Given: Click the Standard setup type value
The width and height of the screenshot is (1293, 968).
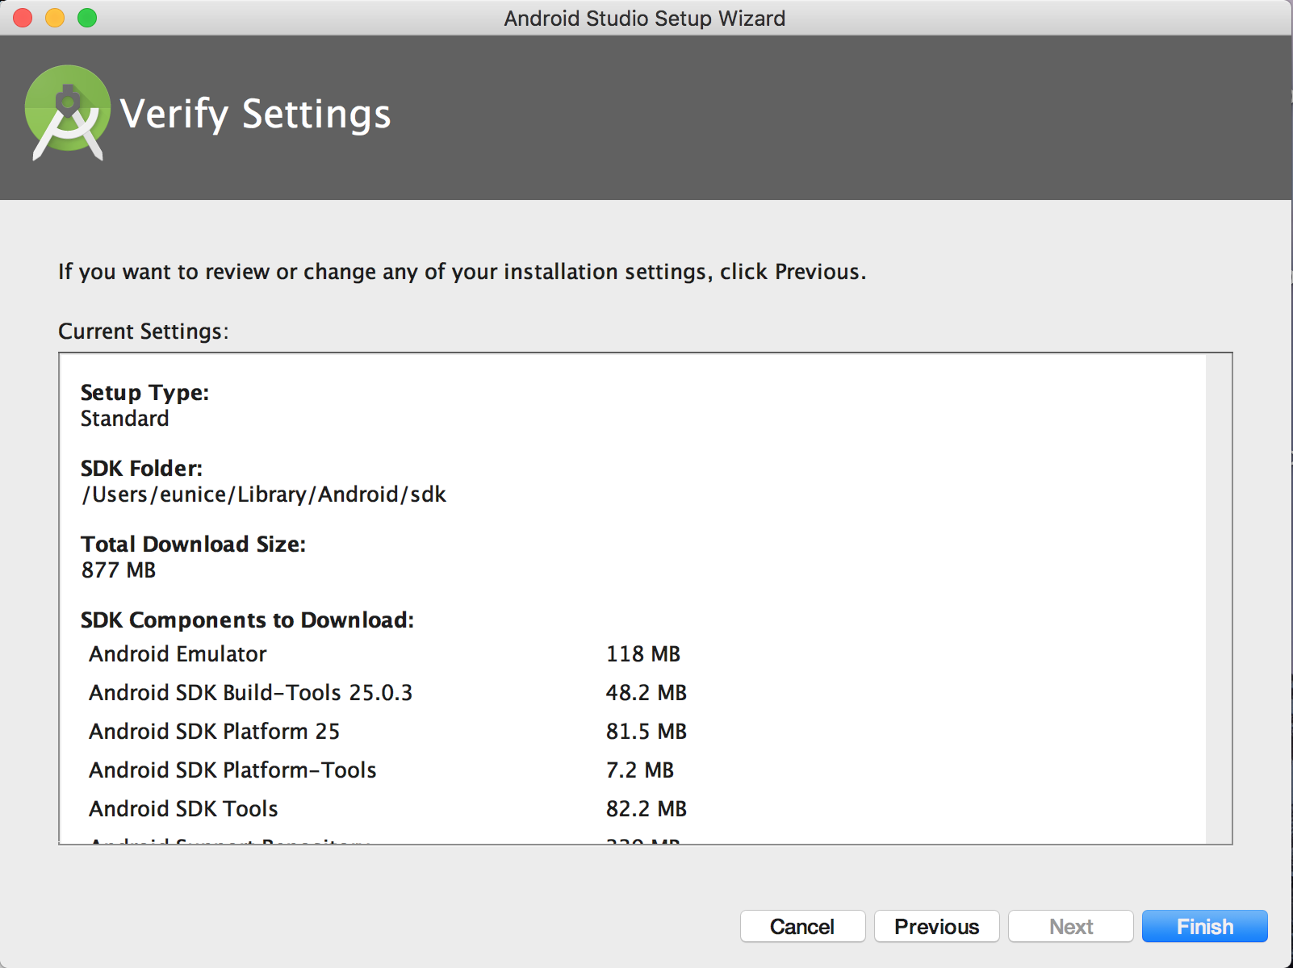Looking at the screenshot, I should [125, 419].
